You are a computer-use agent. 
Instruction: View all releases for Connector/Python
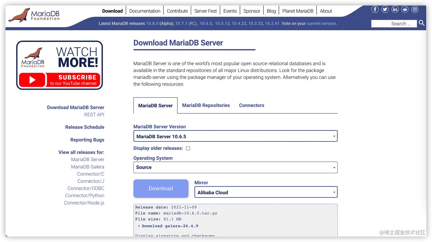85,195
